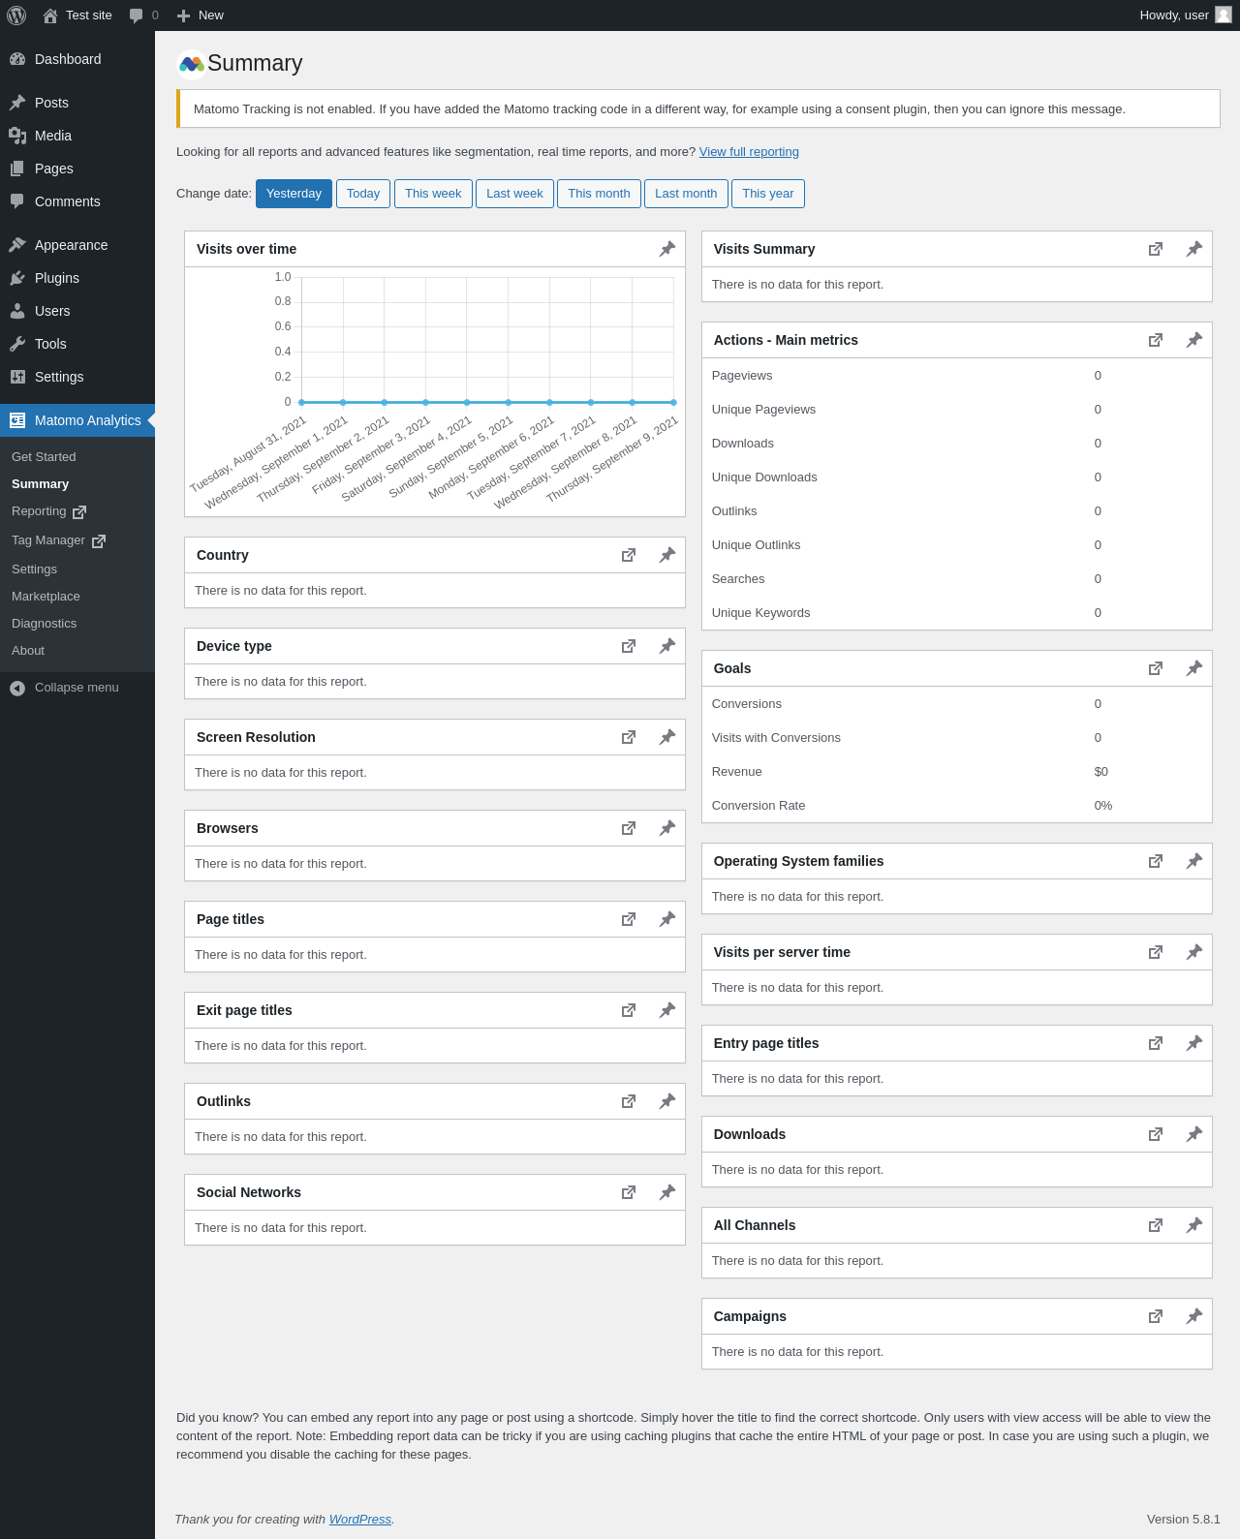
Task: Open the Media library menu
Action: (x=77, y=136)
